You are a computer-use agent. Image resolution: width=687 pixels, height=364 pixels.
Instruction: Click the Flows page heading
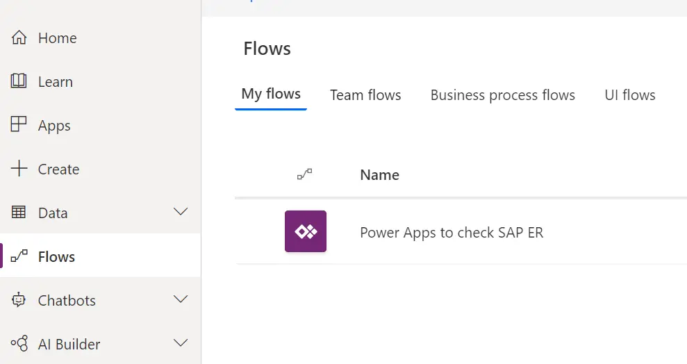click(x=267, y=48)
